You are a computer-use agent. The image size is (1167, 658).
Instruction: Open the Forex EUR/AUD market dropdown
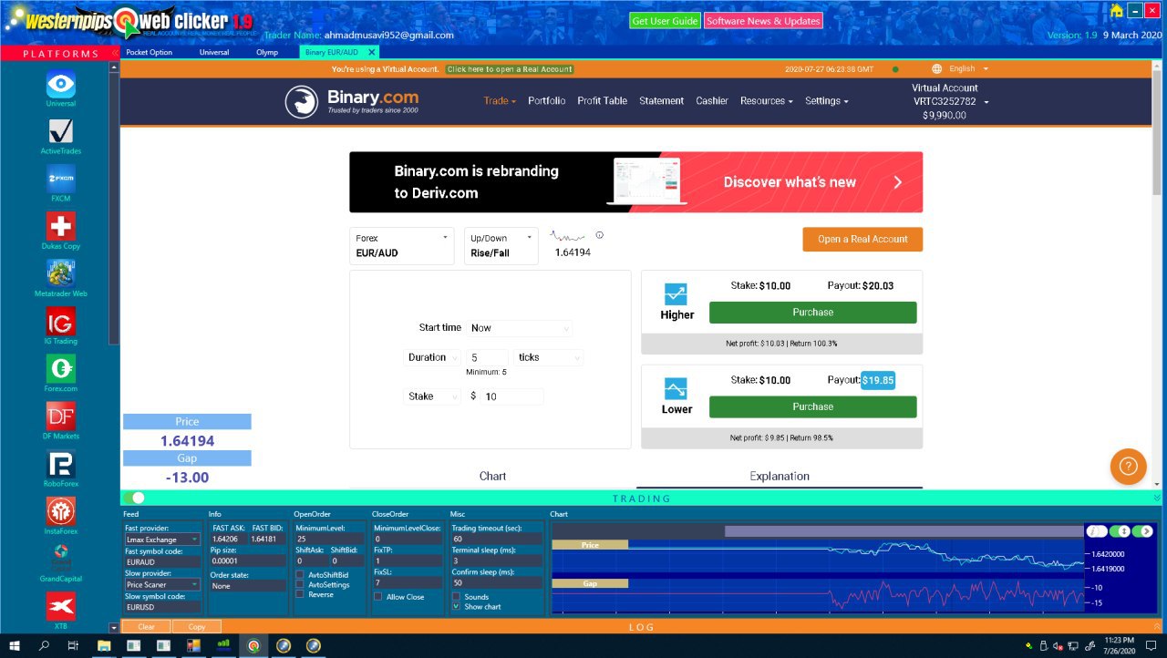click(401, 245)
